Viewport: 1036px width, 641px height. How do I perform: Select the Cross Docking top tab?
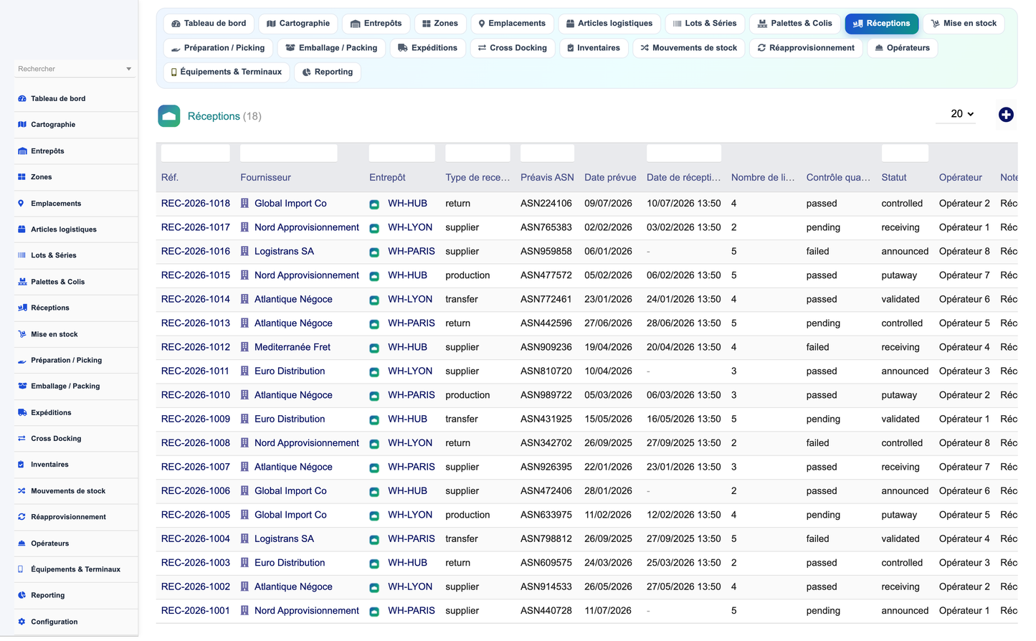point(512,48)
